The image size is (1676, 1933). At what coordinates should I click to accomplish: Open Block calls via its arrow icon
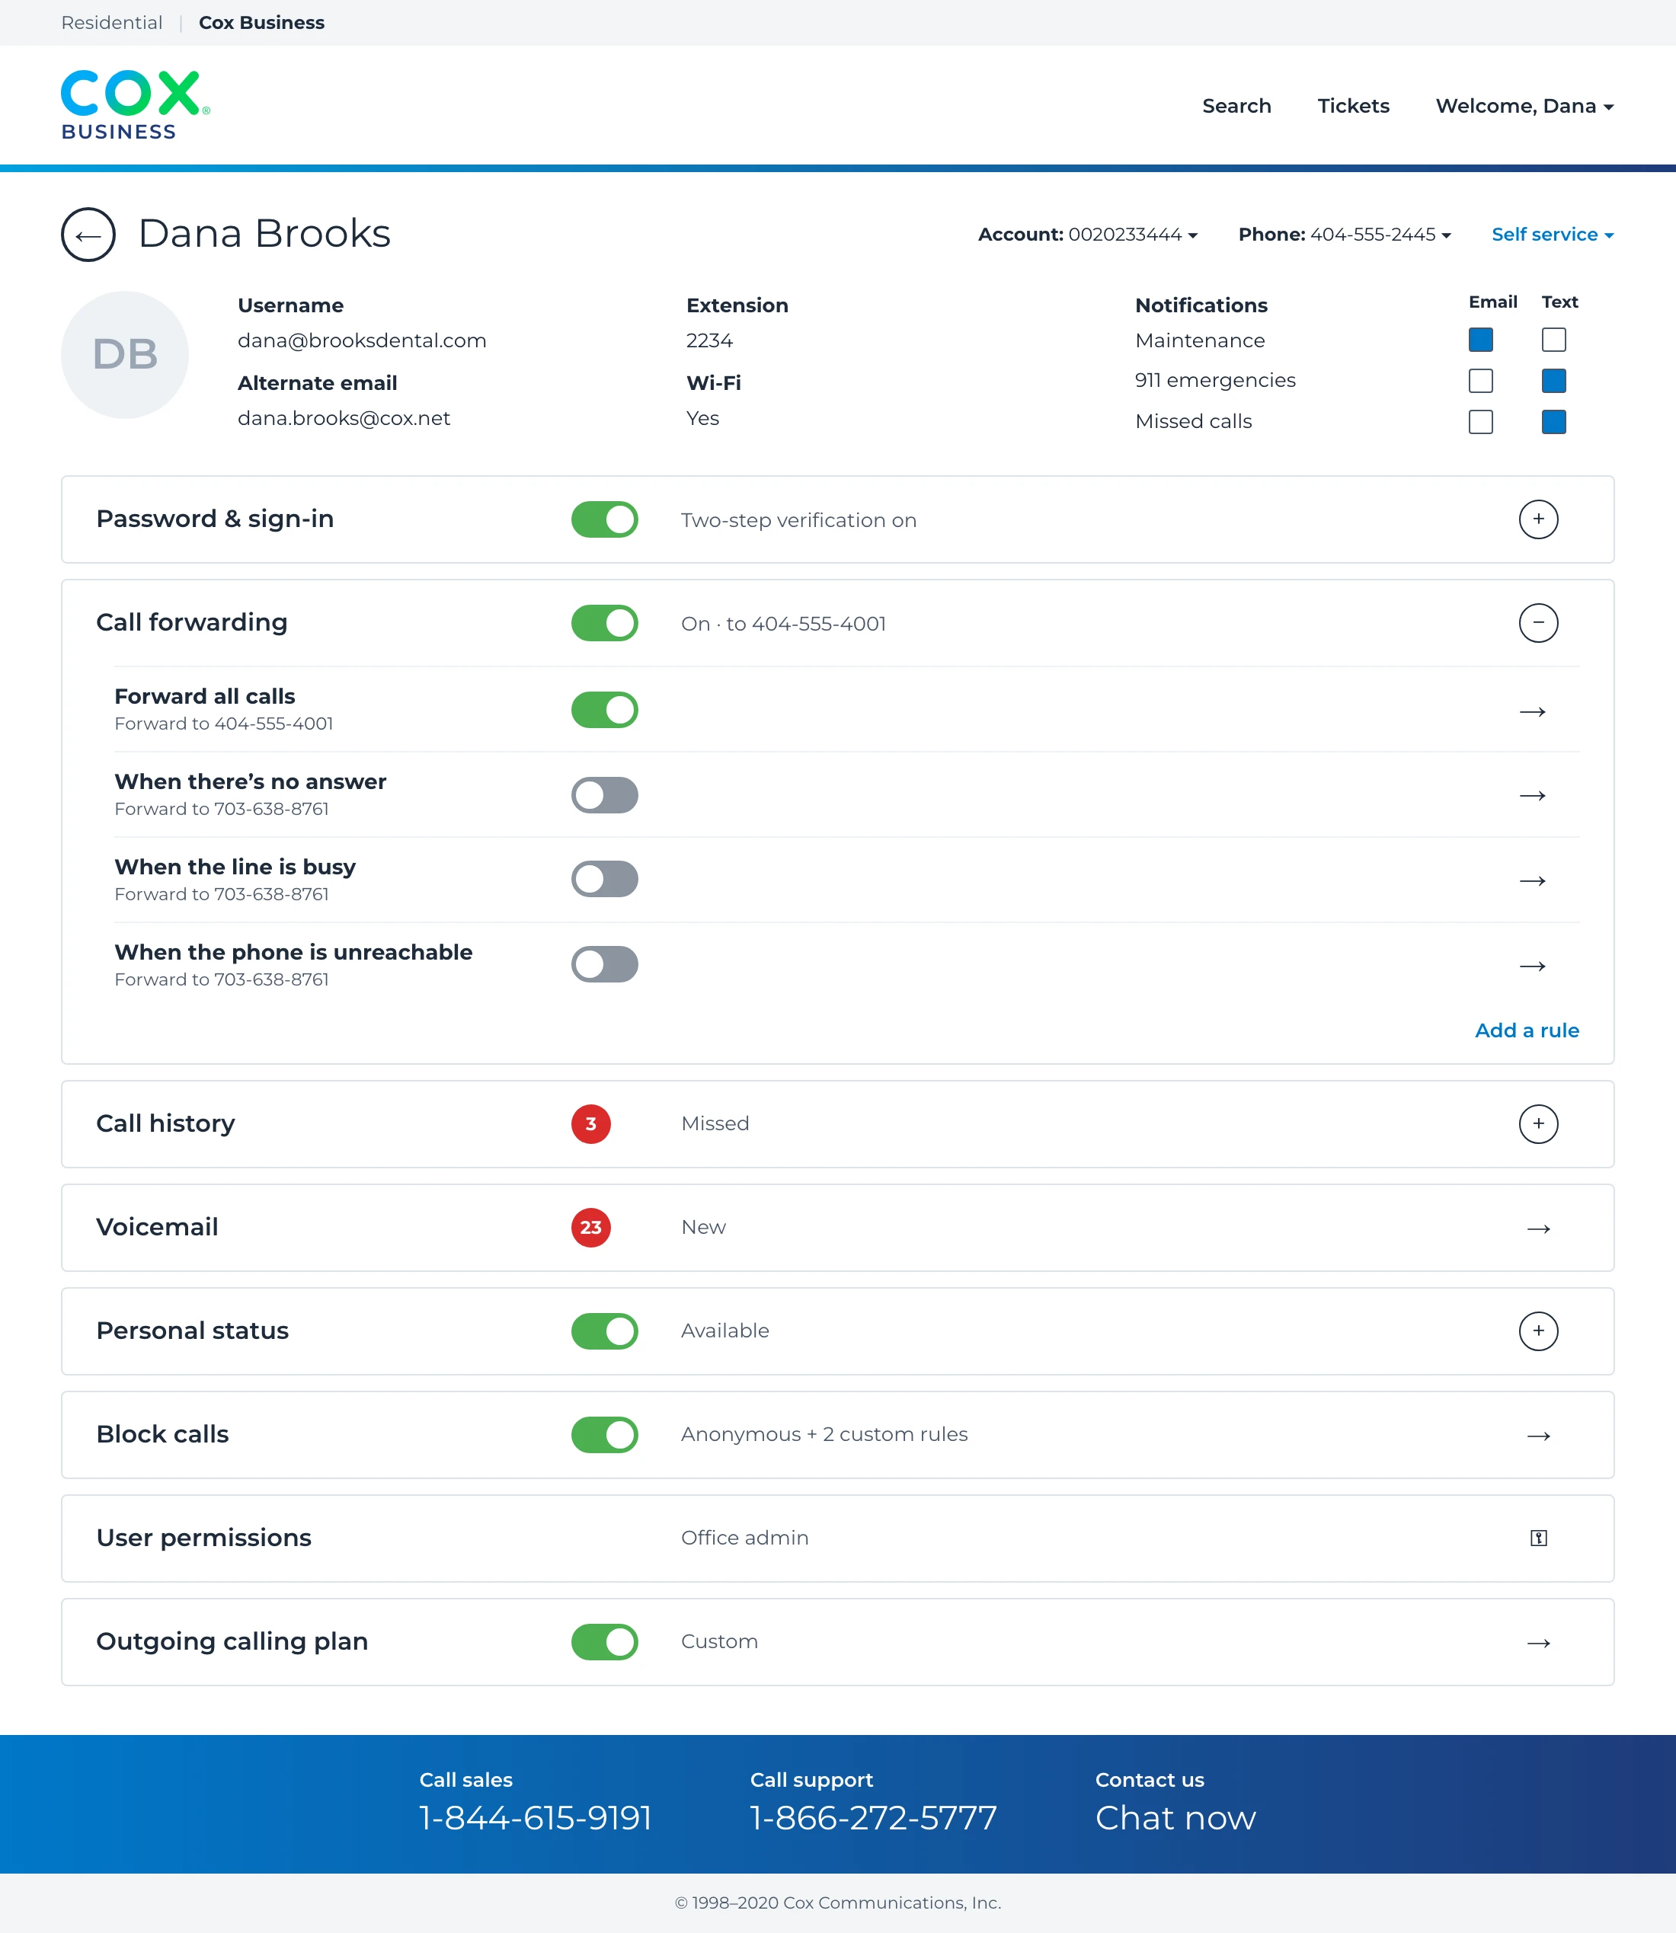[1539, 1436]
